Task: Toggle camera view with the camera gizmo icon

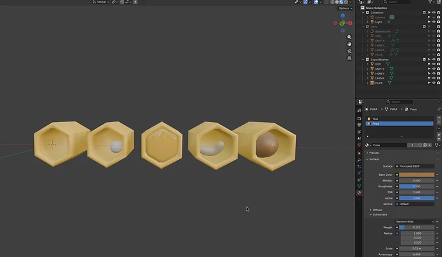Action: coord(349,51)
